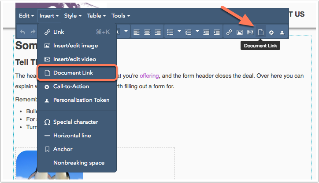Open bulleted list style dropdown arrow

pyautogui.click(x=179, y=31)
